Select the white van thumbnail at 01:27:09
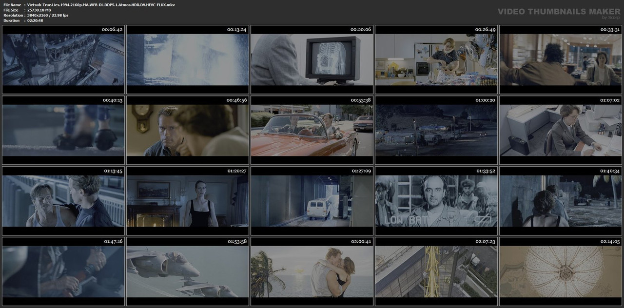This screenshot has width=624, height=308. point(312,201)
